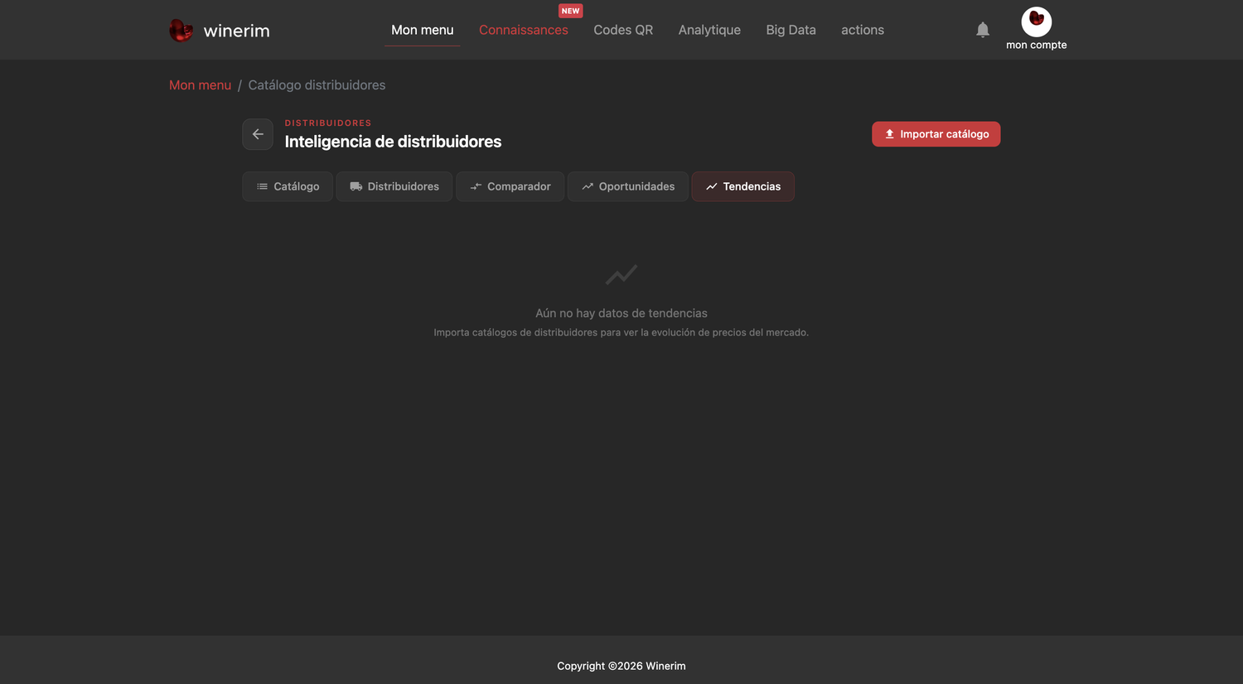The width and height of the screenshot is (1243, 684).
Task: Click the DISTRIBUIDORES label above the title
Action: (328, 123)
